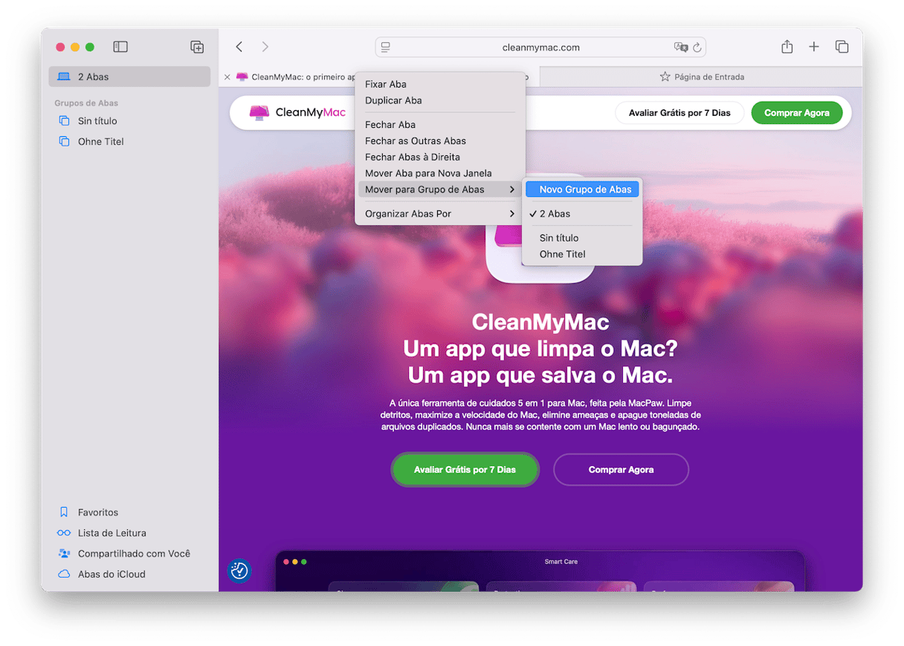Select Ohne Titel tab group in sidebar

100,141
